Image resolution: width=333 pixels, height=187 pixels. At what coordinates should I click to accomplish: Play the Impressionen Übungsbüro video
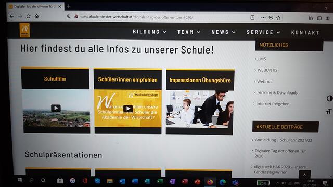(199, 109)
